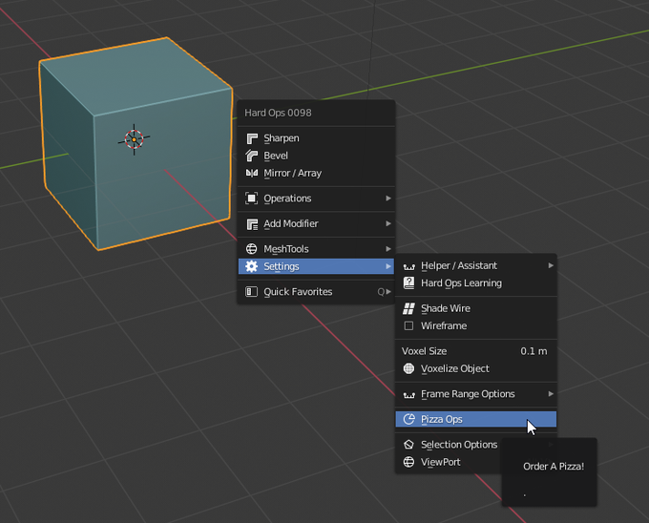649x523 pixels.
Task: Expand the MeshTools submenu arrow
Action: pos(388,249)
